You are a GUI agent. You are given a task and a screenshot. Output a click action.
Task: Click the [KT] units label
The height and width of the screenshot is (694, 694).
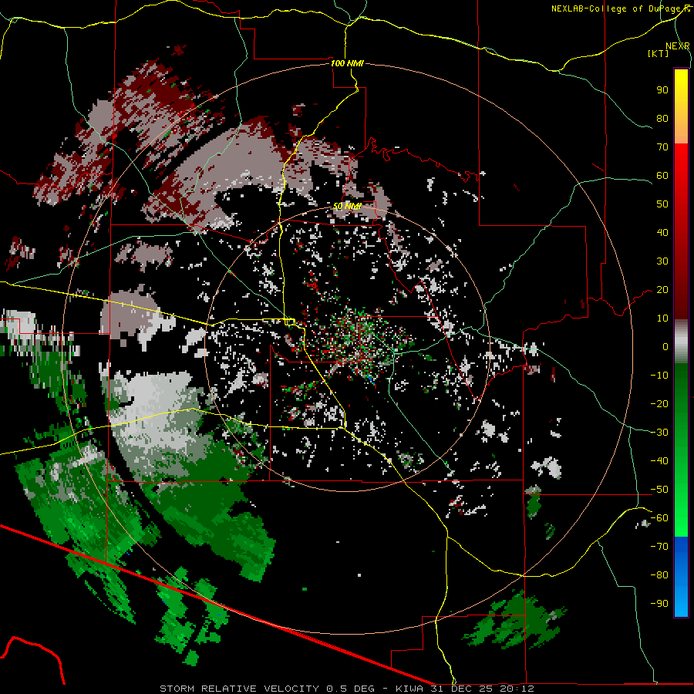click(658, 53)
